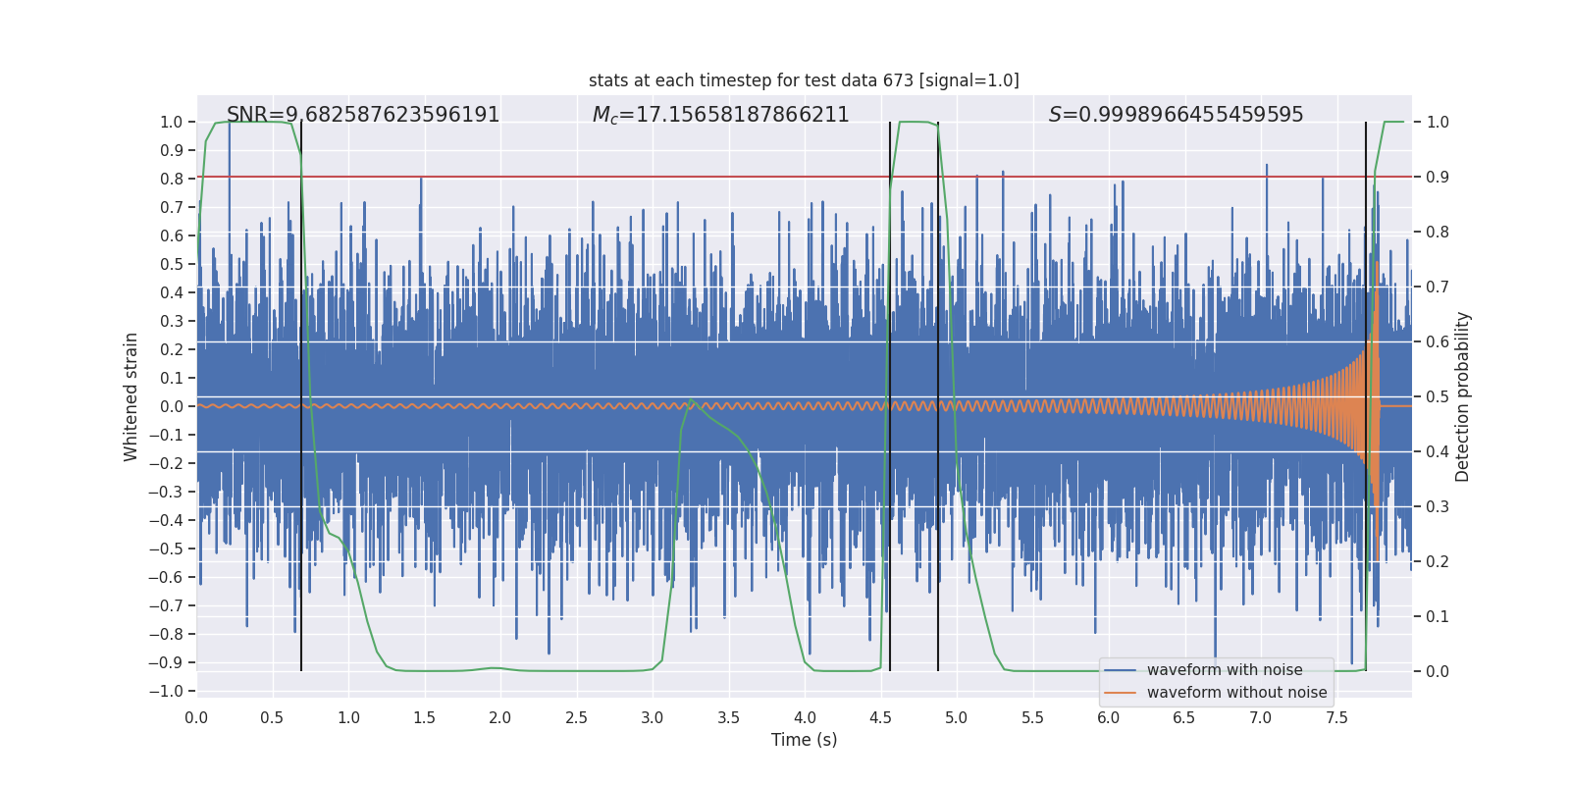Viewport: 1570px width, 785px height.
Task: Click the black vertical line near 4.55 seconds
Action: [x=890, y=396]
